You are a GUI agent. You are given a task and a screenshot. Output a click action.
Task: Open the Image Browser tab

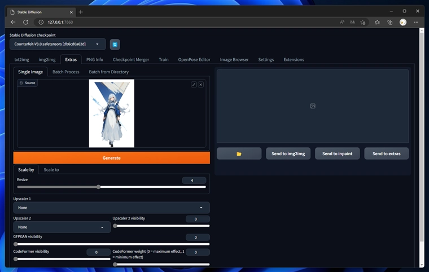point(234,59)
